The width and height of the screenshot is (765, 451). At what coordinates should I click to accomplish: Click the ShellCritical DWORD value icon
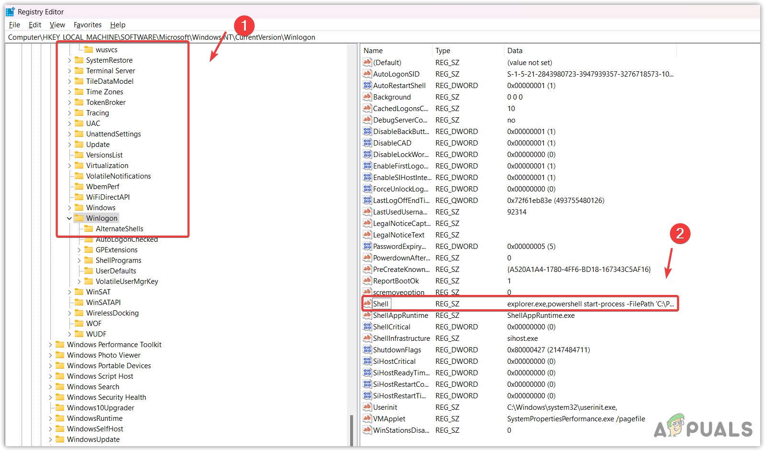tap(367, 327)
